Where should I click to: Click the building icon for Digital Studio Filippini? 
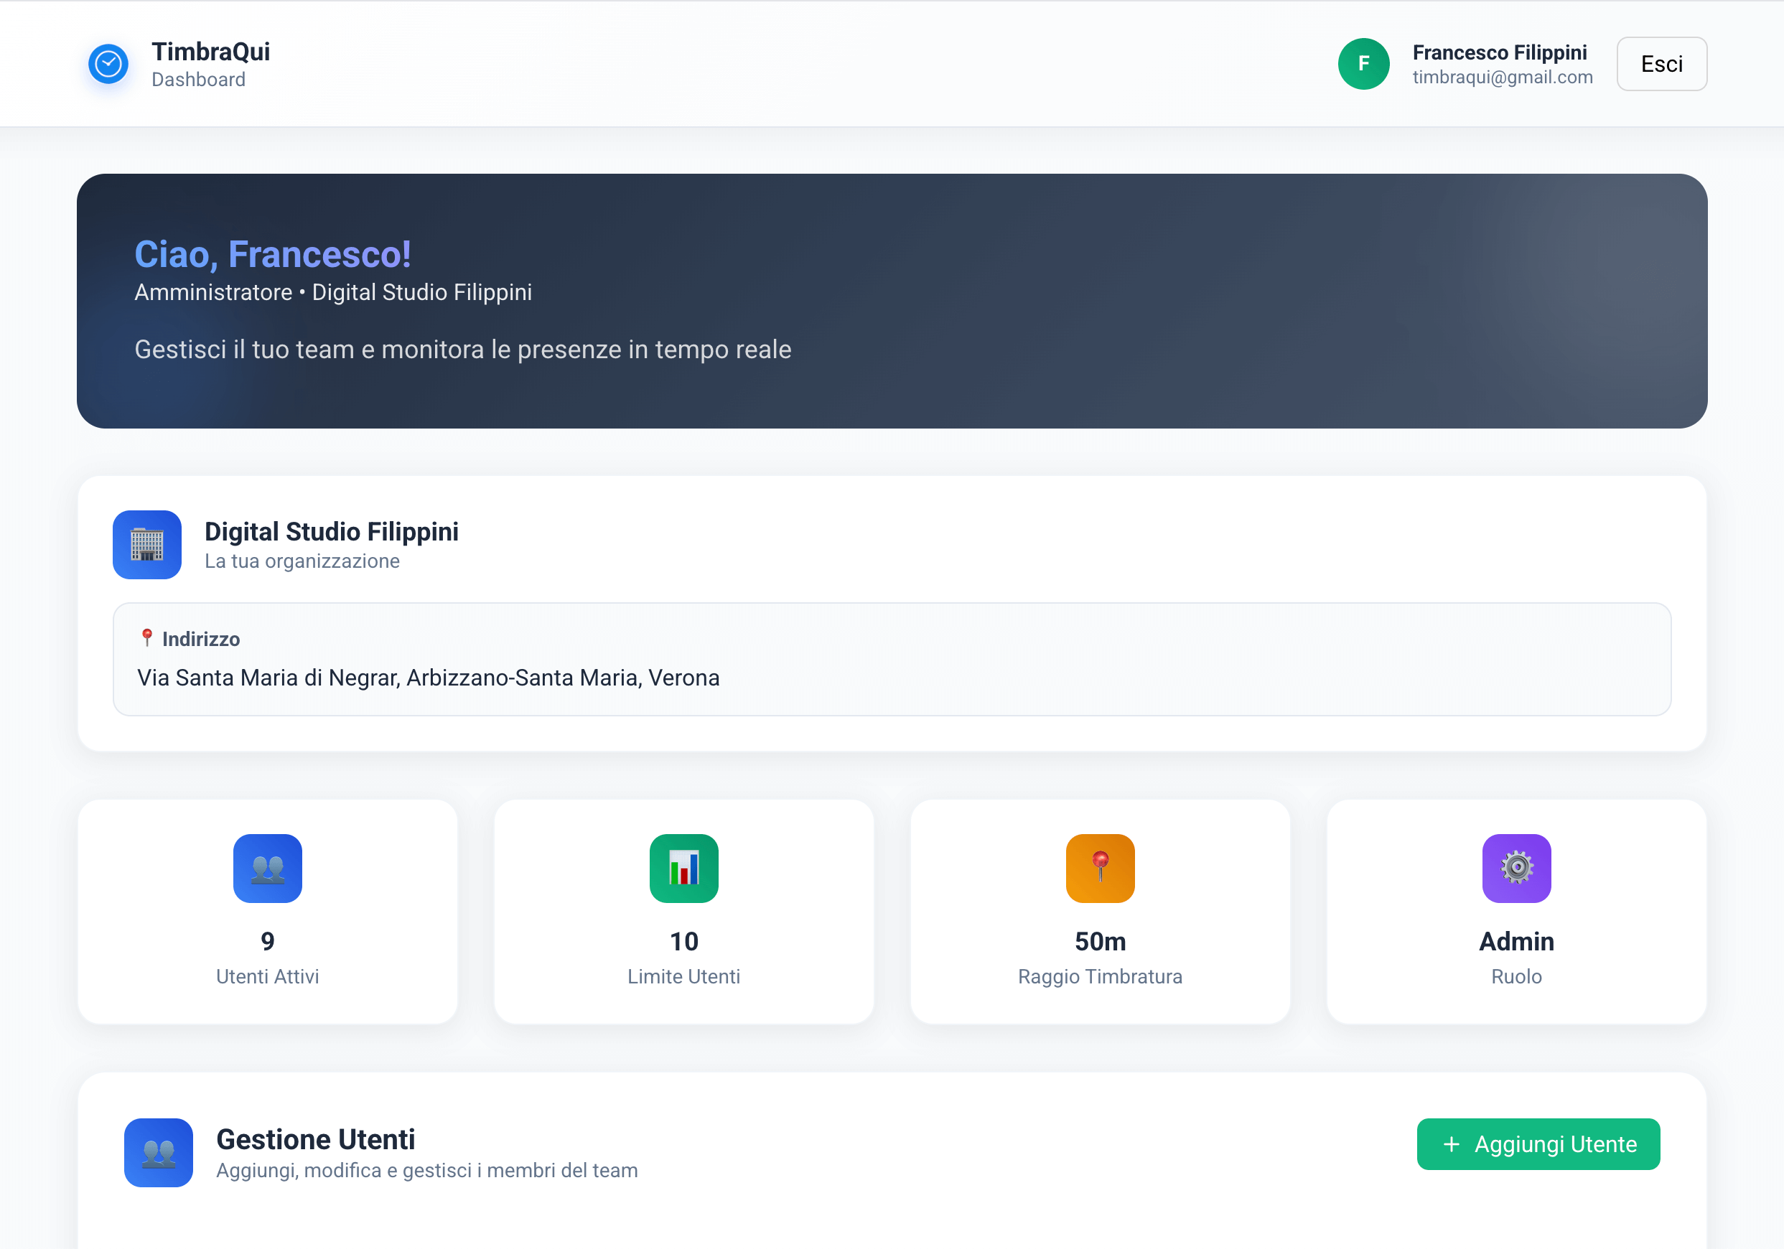[x=147, y=545]
